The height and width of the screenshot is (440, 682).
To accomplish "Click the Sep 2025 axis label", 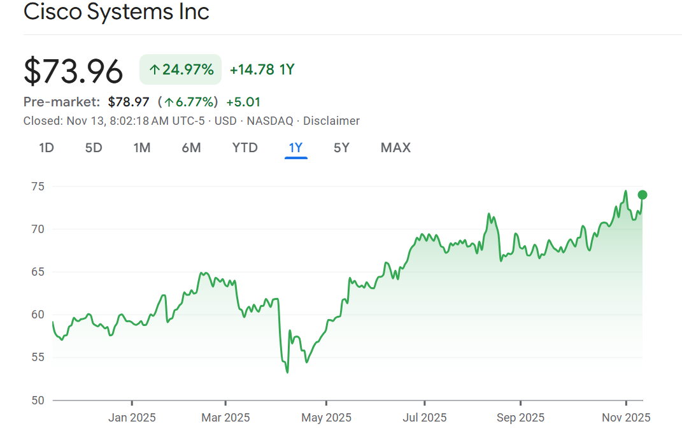I will coord(520,418).
